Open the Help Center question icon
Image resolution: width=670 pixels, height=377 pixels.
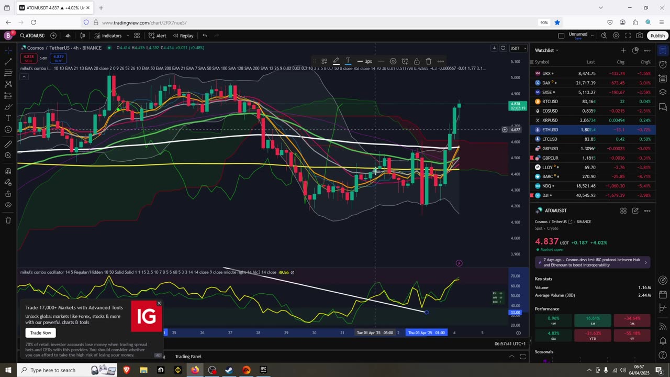tap(663, 355)
